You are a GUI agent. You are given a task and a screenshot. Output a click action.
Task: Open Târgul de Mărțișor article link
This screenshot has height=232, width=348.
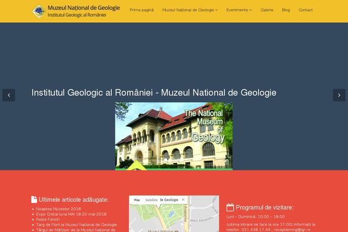pos(75,230)
